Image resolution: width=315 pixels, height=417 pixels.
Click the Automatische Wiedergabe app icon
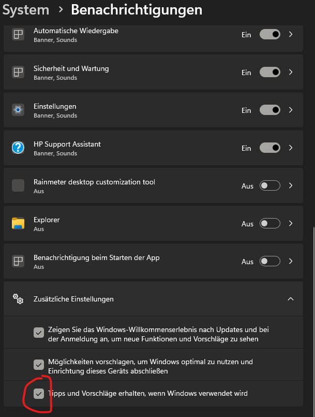click(17, 35)
